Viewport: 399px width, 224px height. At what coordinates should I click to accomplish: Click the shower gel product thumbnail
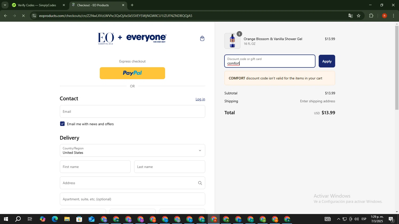pos(232,41)
